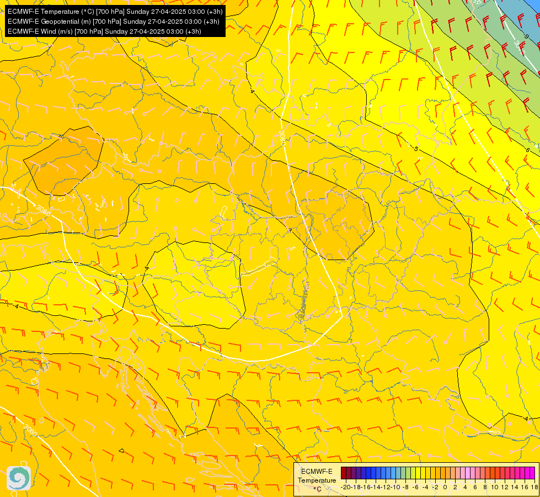Select the ECMWF-E Wind (m/s) title line

click(104, 31)
